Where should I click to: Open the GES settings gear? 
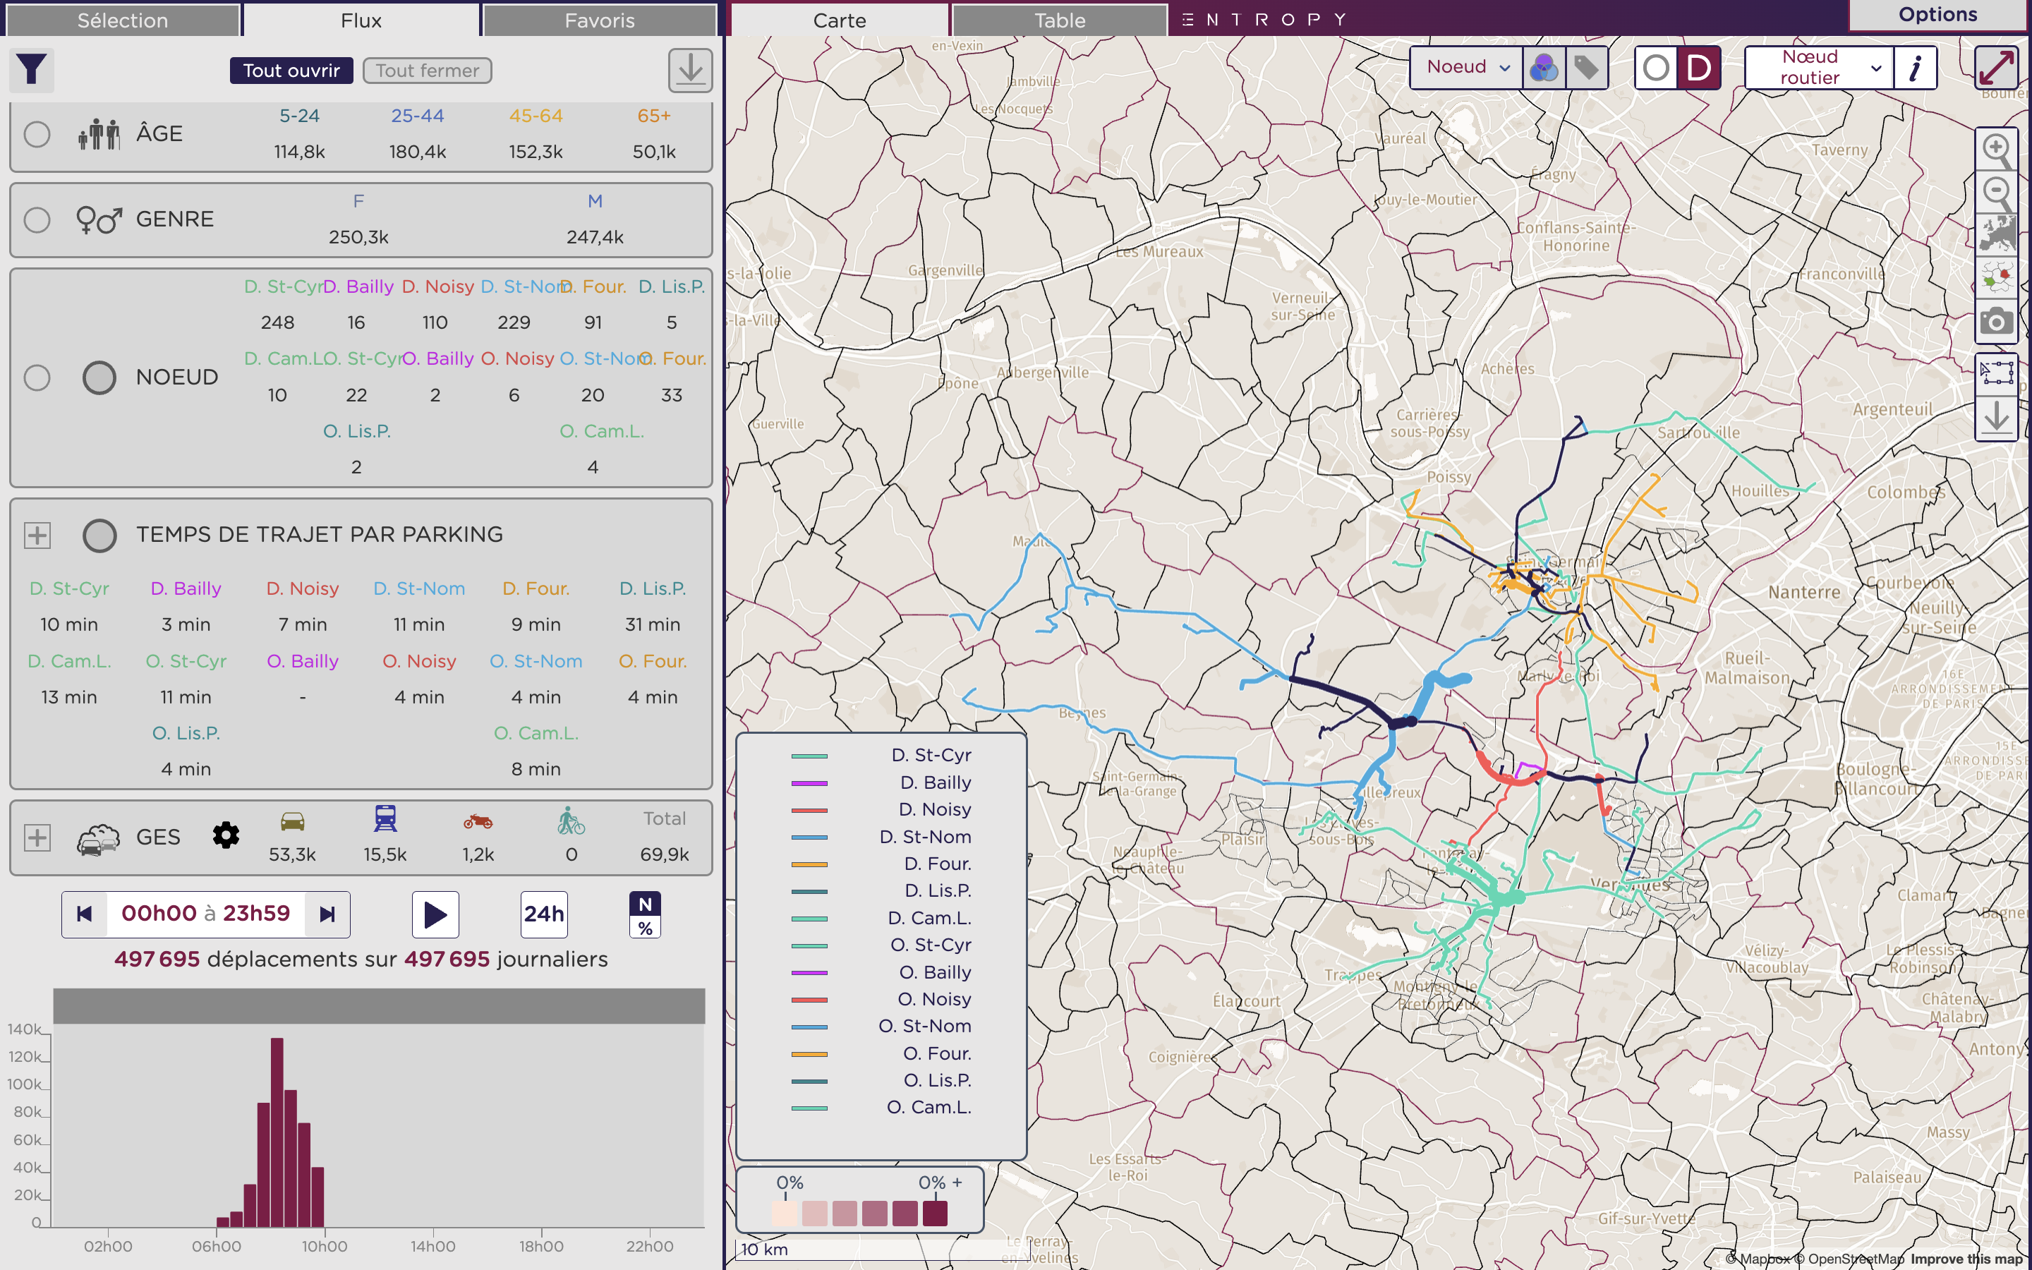click(x=226, y=836)
